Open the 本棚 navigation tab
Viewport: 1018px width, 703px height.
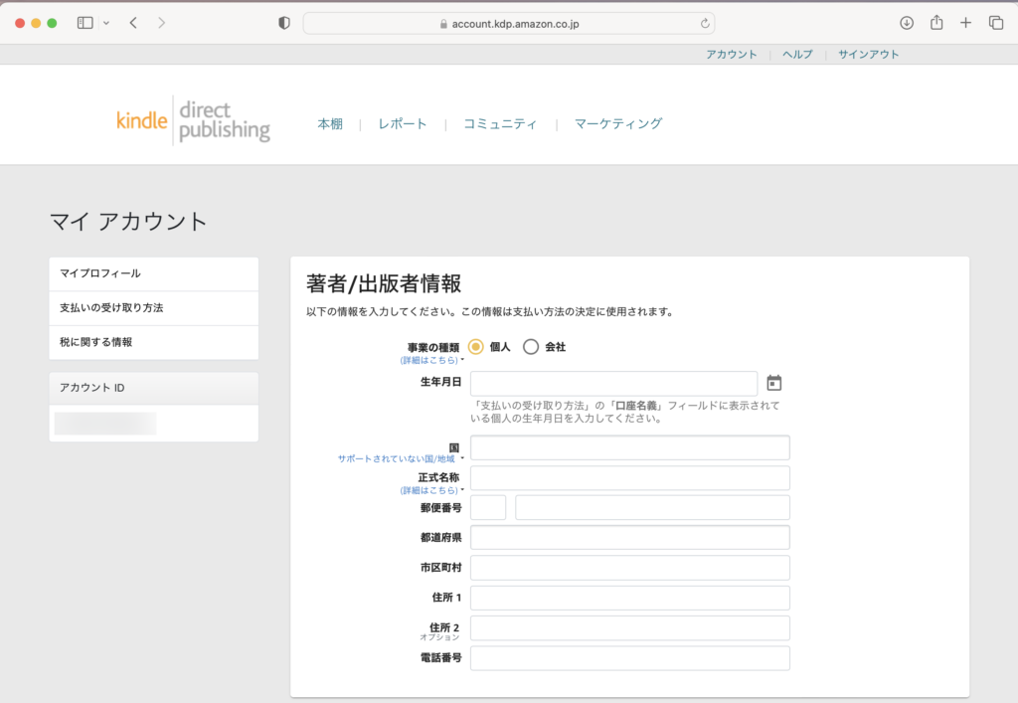pos(330,124)
